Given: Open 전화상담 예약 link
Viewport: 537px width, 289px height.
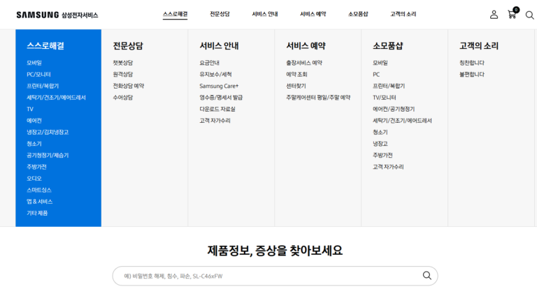Looking at the screenshot, I should [129, 86].
